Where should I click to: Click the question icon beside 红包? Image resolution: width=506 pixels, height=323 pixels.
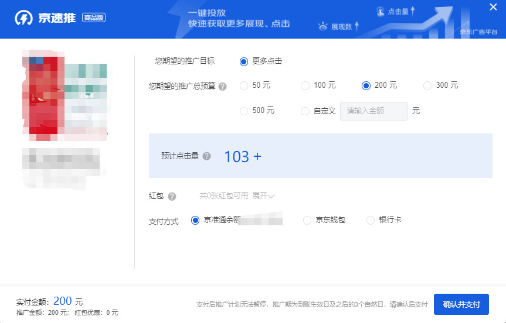click(172, 197)
